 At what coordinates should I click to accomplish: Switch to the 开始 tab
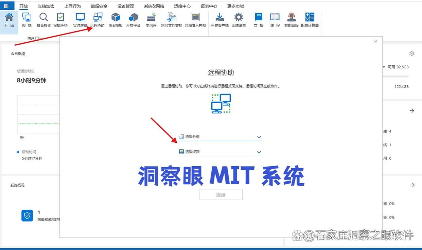tap(23, 6)
